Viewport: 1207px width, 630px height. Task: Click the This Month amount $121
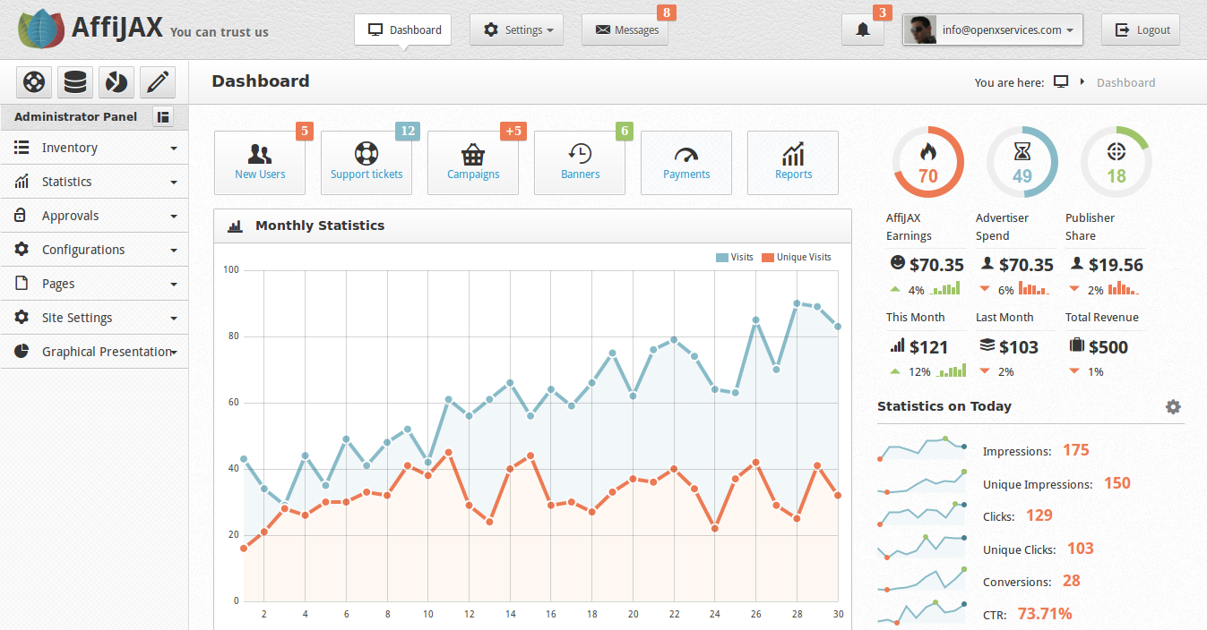(929, 347)
